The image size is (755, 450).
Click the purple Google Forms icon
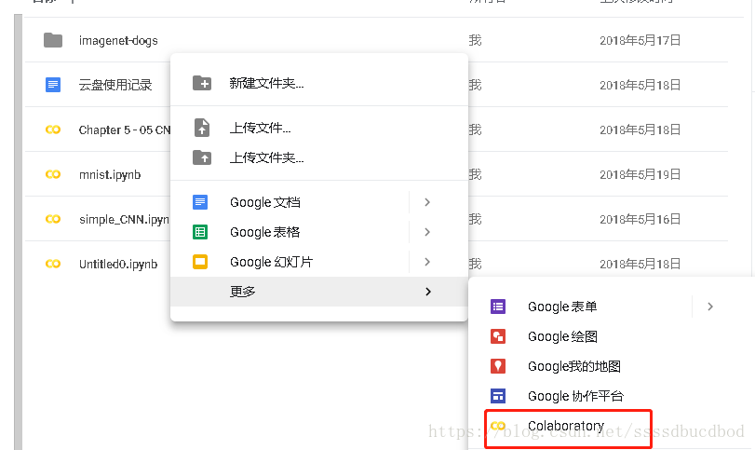498,307
